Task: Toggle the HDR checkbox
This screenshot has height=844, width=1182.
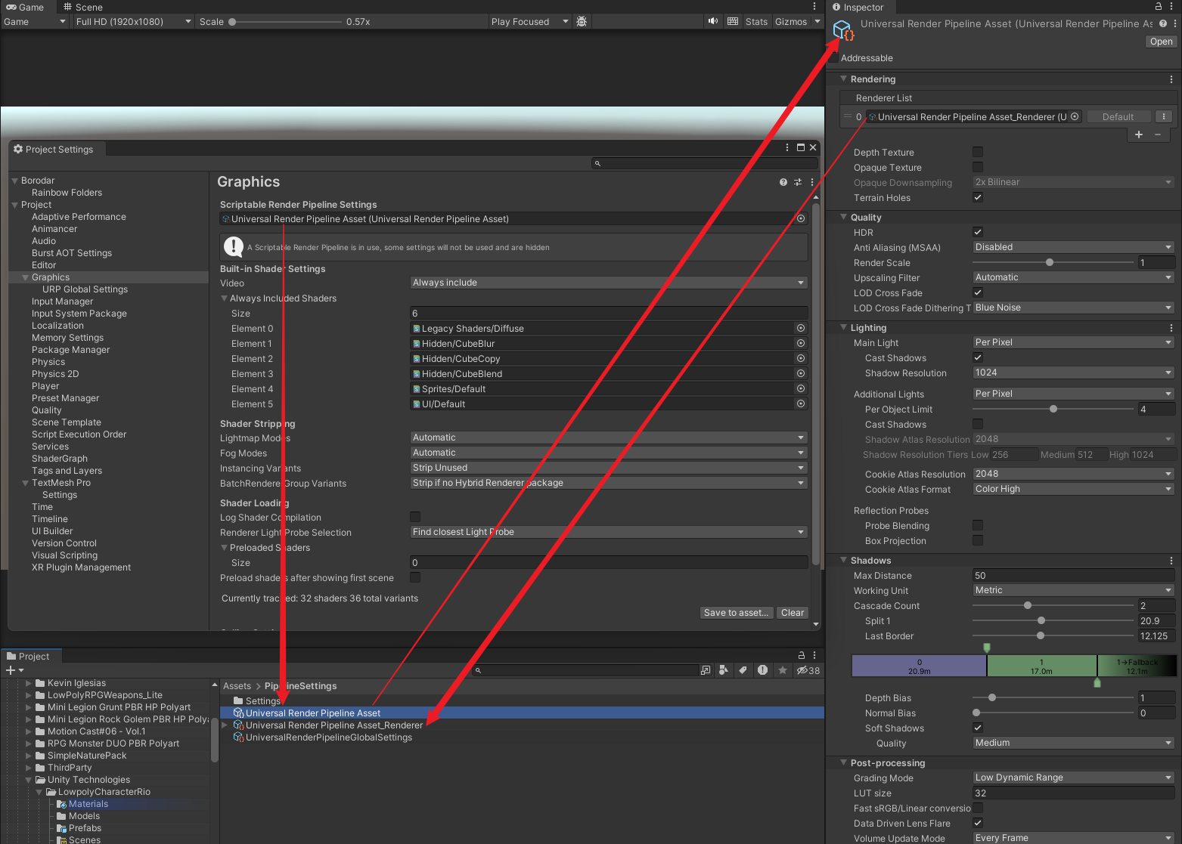Action: [978, 232]
